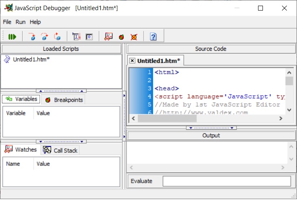This screenshot has height=221, width=297.
Task: Collapse the Loaded Scripts panel splitter
Action: pyautogui.click(x=61, y=91)
